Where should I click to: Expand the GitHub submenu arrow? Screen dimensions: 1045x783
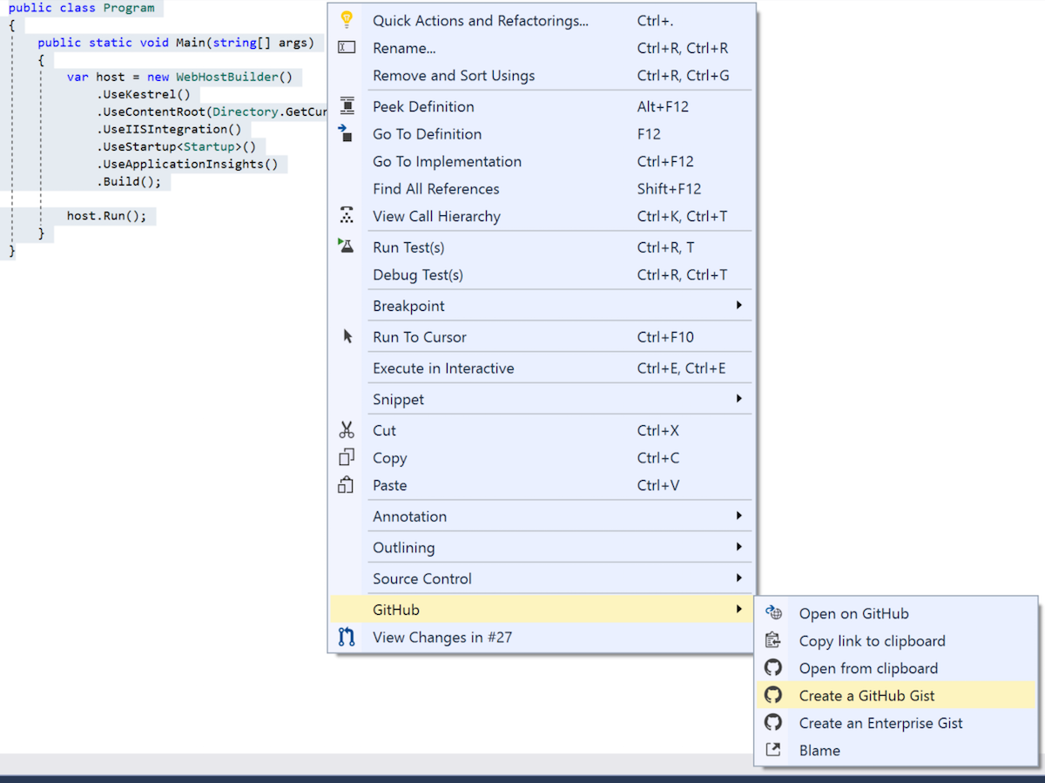click(x=738, y=609)
